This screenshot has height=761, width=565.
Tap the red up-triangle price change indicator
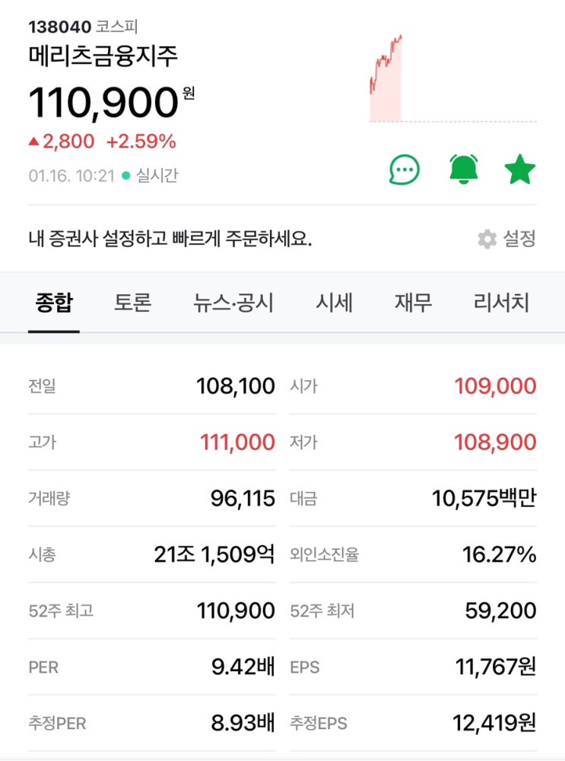(33, 141)
